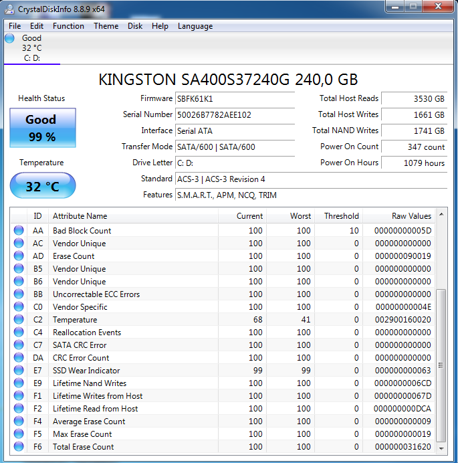Click status orb of Bad Block Count row
Screen dimensions: 458x463
pos(19,230)
